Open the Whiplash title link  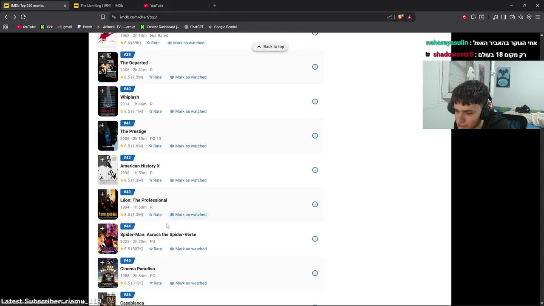point(130,97)
